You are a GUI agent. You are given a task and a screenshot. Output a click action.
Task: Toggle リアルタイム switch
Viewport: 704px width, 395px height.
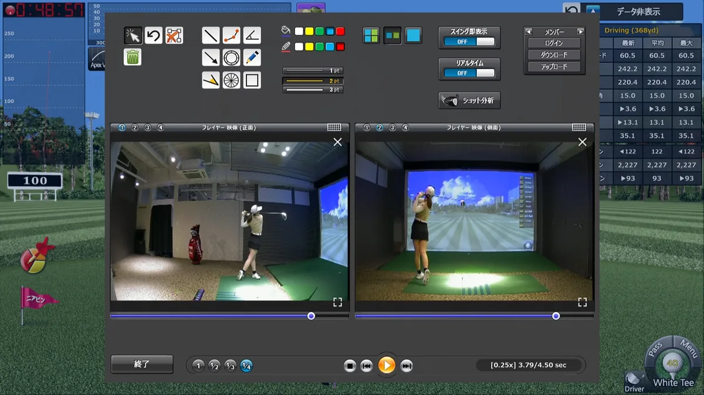pyautogui.click(x=469, y=73)
